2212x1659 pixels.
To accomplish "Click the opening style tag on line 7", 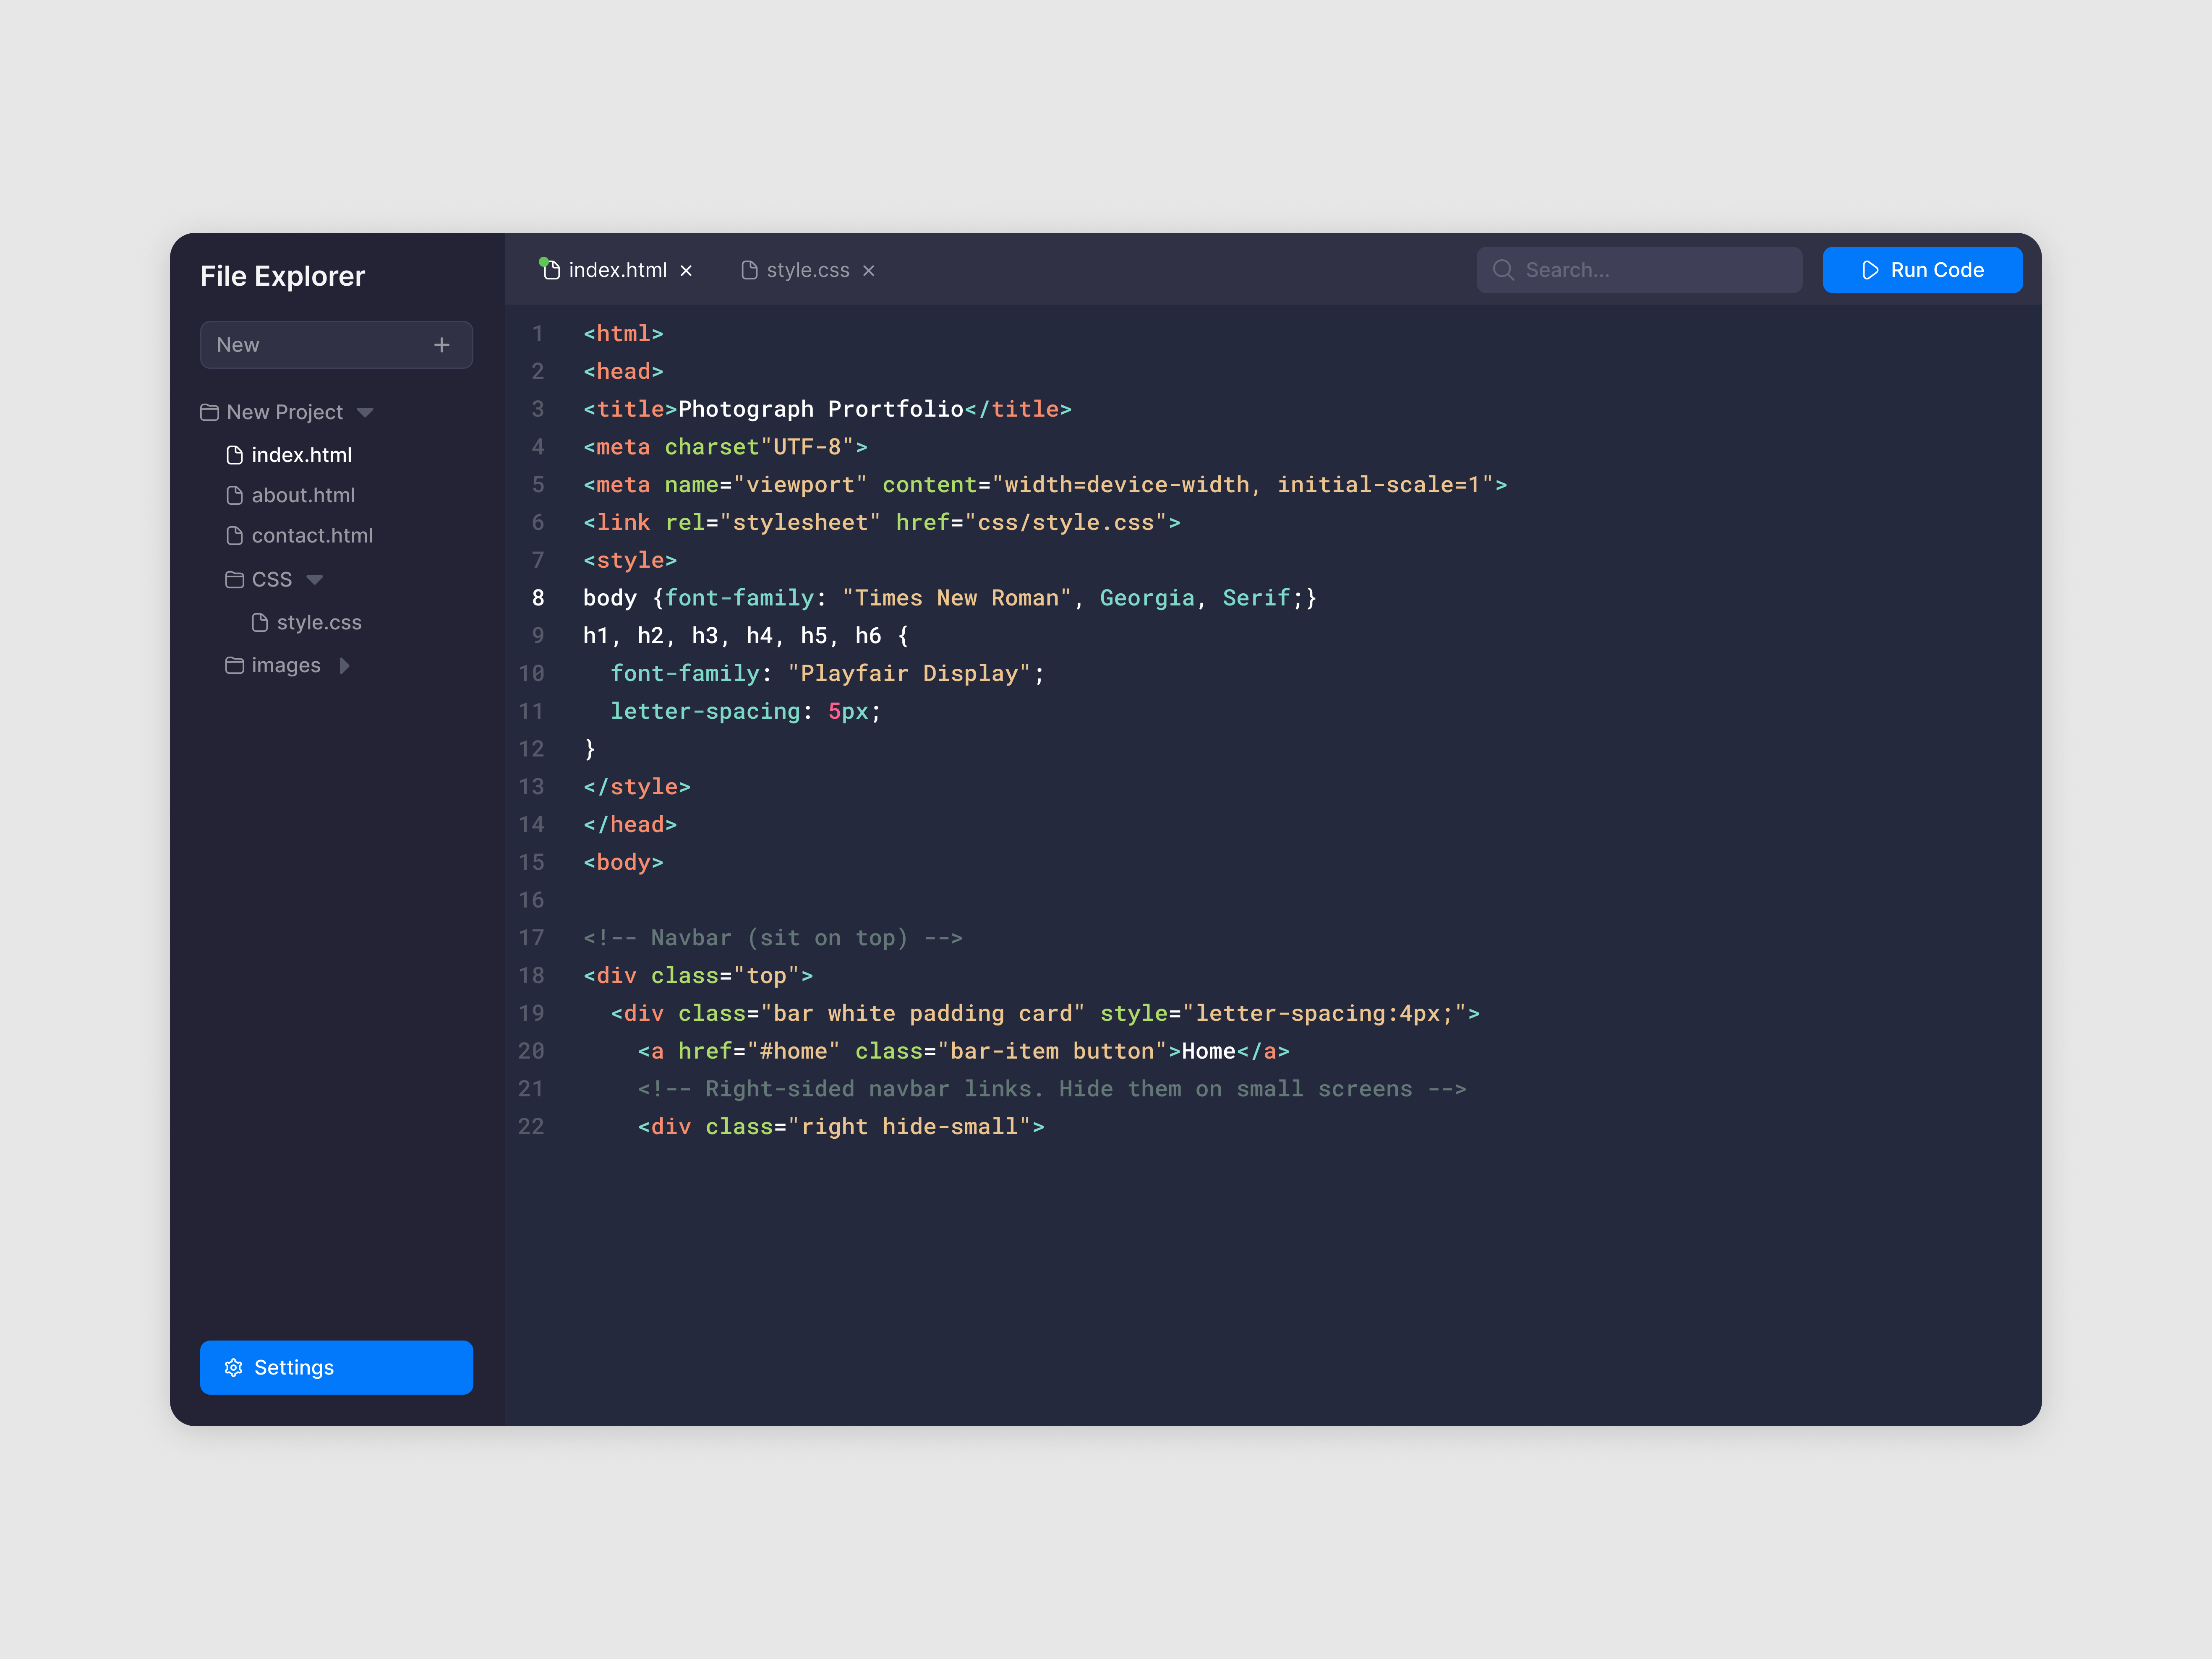I will pos(630,561).
